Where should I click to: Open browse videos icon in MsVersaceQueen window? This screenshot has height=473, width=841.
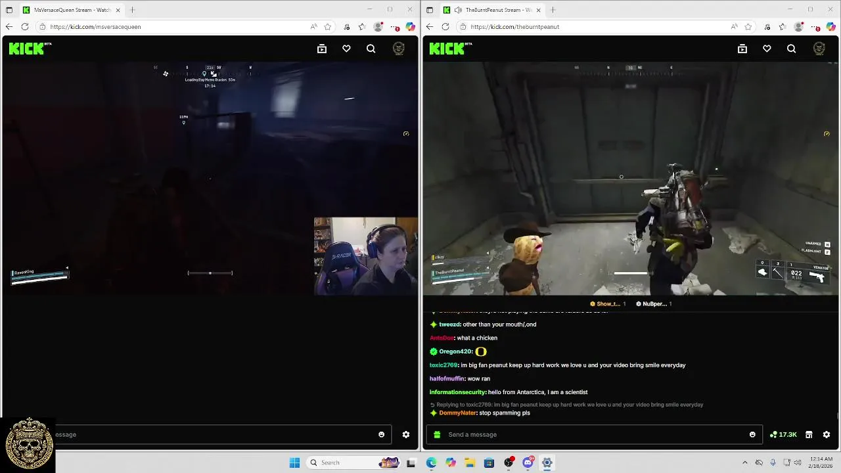click(322, 49)
